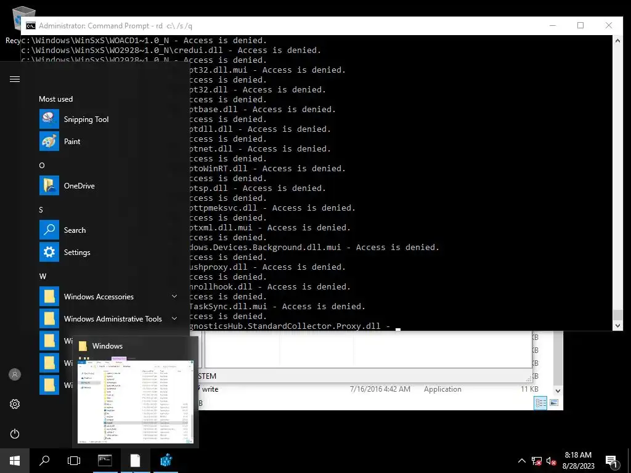Click the 7/16/2016 4:42 AM date cell

380,389
